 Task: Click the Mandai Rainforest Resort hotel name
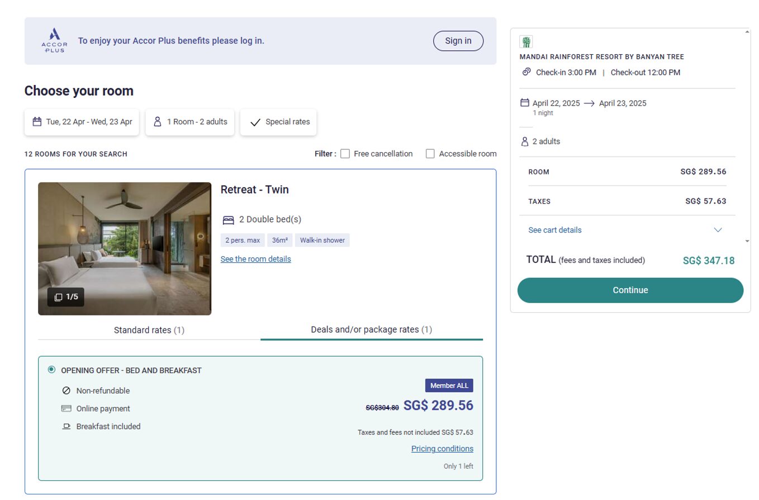click(602, 57)
